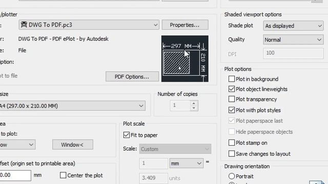Enable Plot transparency checkbox

point(232,99)
